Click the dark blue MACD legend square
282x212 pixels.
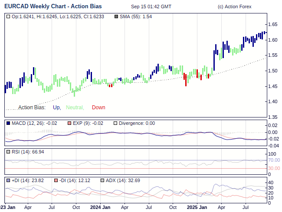[8, 124]
